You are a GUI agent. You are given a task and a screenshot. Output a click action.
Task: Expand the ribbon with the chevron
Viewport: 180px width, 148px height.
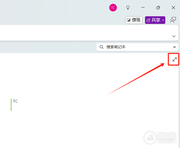coord(174,36)
